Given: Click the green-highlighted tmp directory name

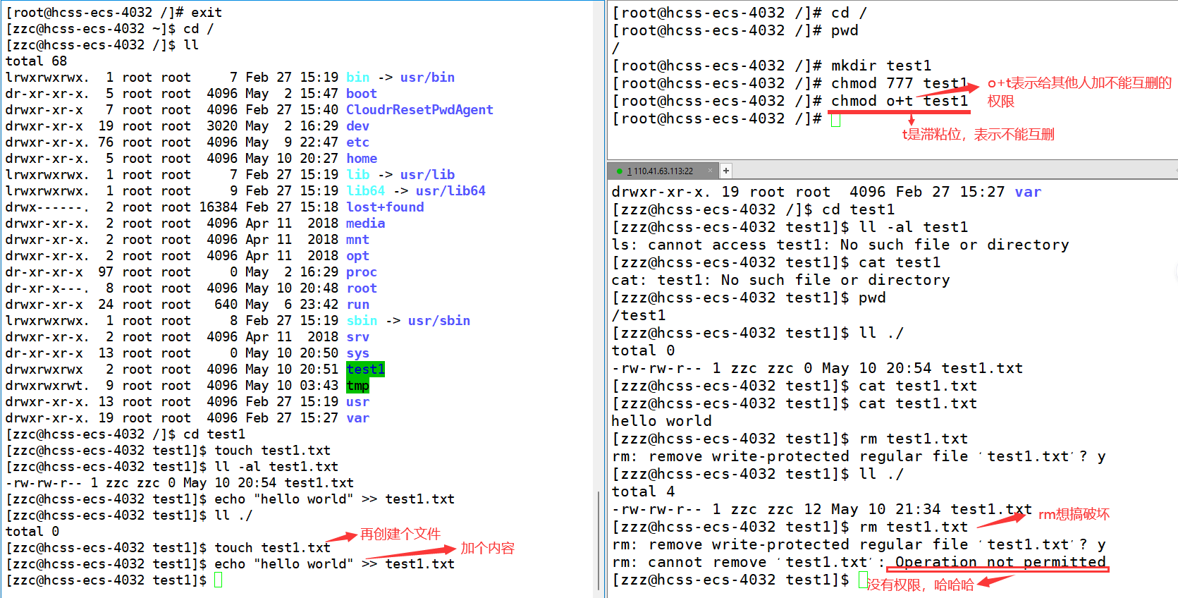Looking at the screenshot, I should 357,386.
